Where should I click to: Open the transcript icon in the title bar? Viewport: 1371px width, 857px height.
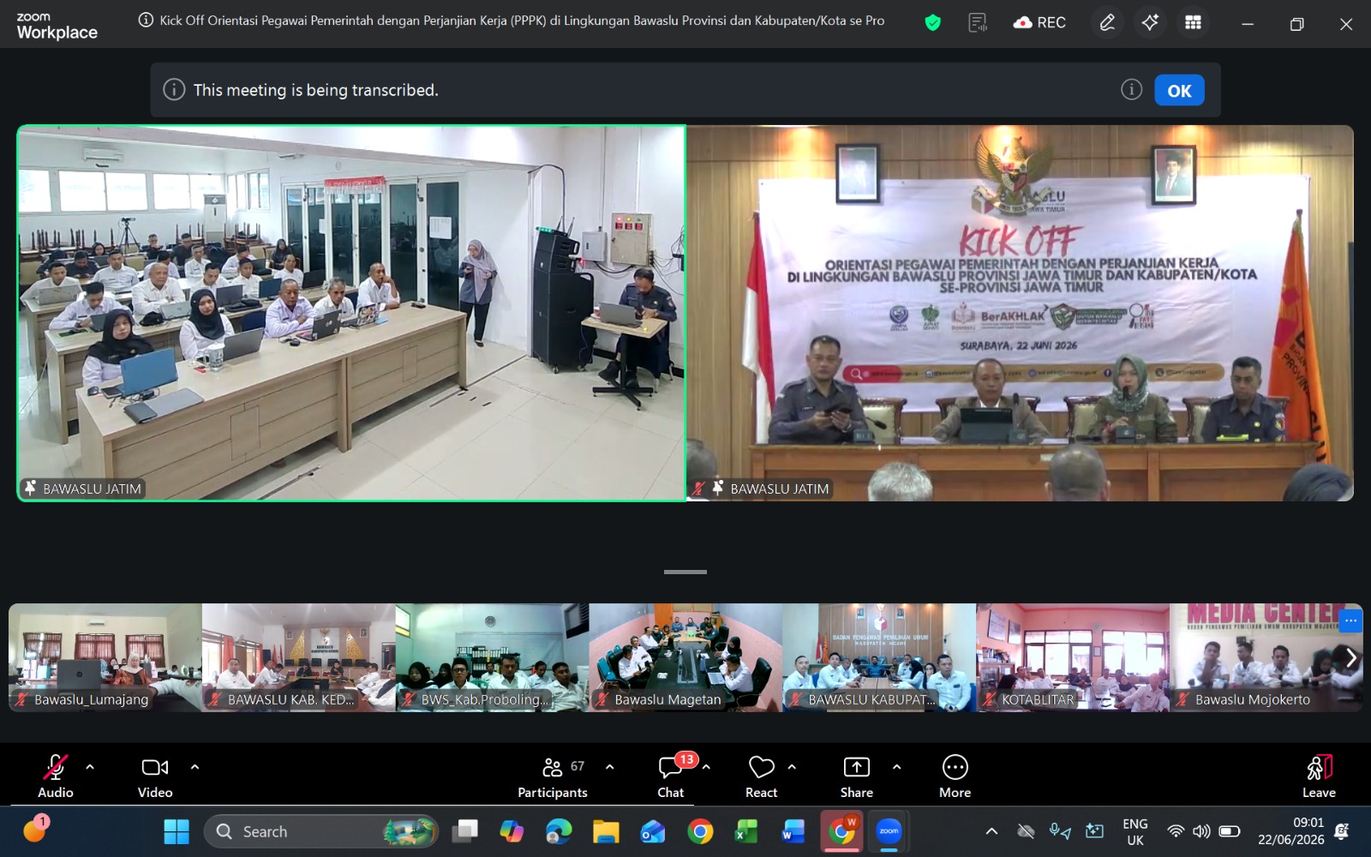tap(977, 23)
